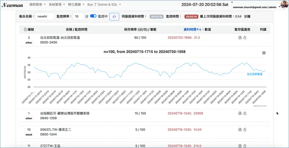The width and height of the screenshot is (289, 148).
Task: Click the 0900-1344 monitoring time text
Action: tap(48, 134)
